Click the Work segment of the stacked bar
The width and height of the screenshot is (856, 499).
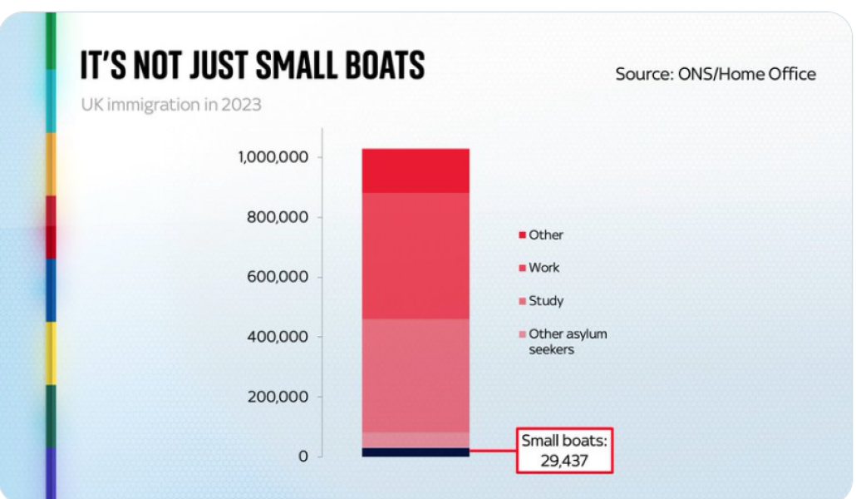tap(416, 255)
